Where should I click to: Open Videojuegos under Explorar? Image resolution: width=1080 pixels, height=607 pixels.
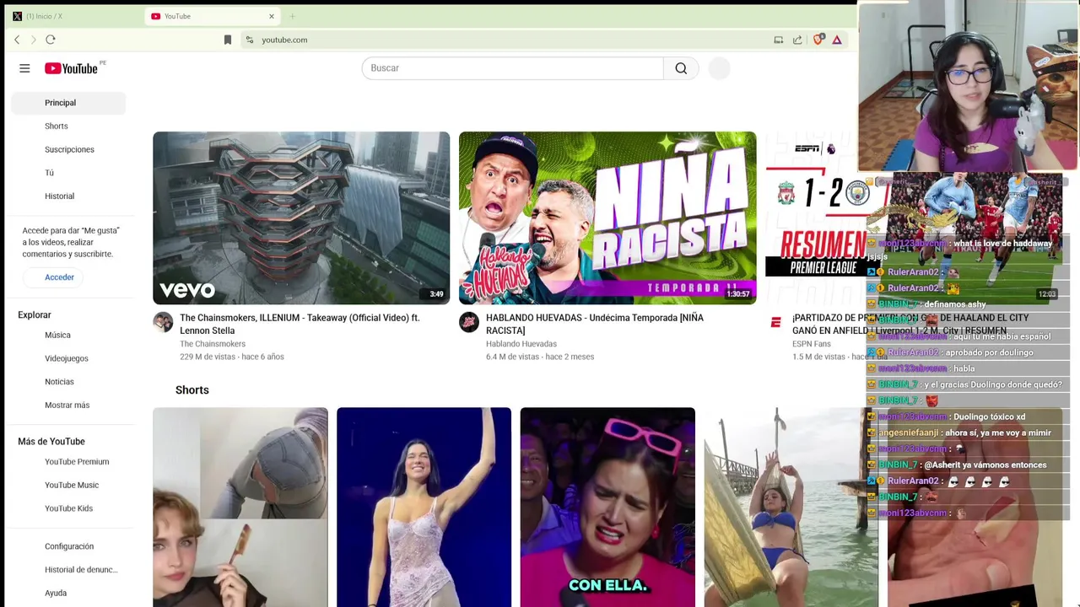(x=68, y=358)
